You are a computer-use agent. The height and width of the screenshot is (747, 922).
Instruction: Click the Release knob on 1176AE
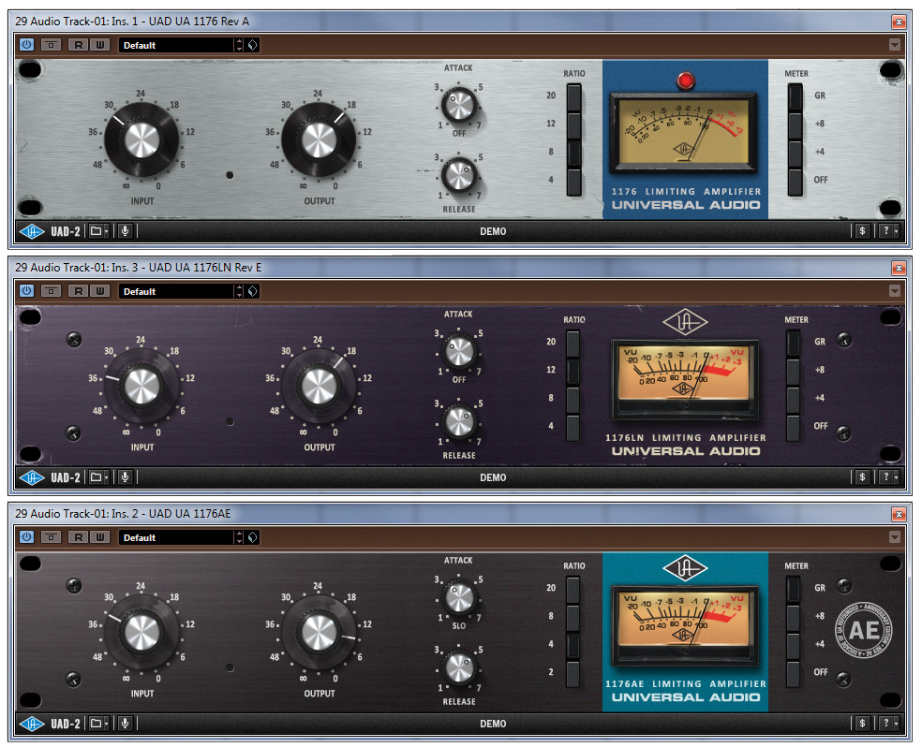click(x=458, y=667)
